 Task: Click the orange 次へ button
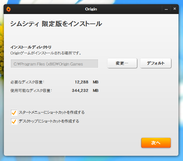pyautogui.click(x=156, y=143)
